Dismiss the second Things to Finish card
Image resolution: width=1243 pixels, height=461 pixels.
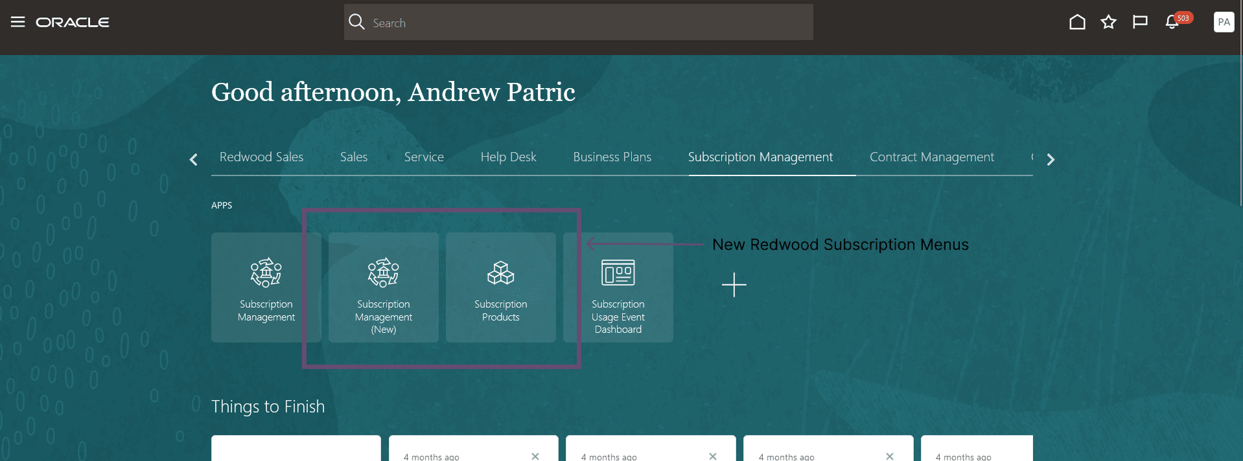[x=535, y=456]
